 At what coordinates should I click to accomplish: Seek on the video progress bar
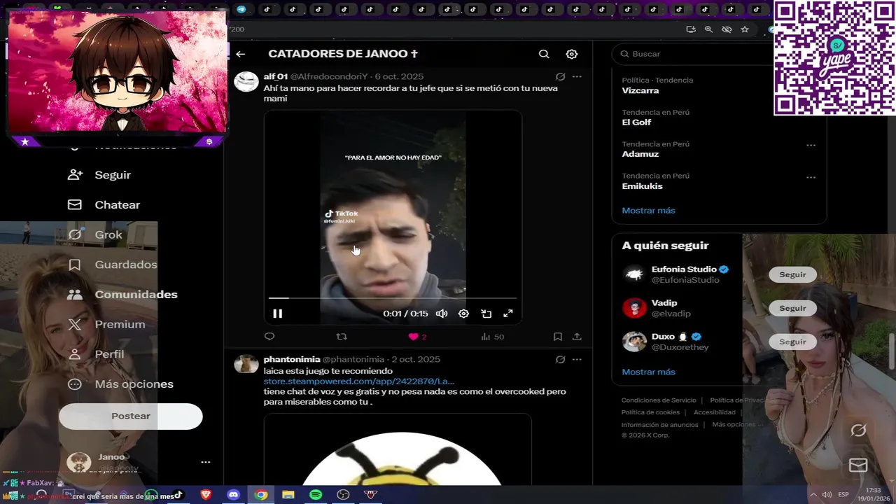[393, 298]
